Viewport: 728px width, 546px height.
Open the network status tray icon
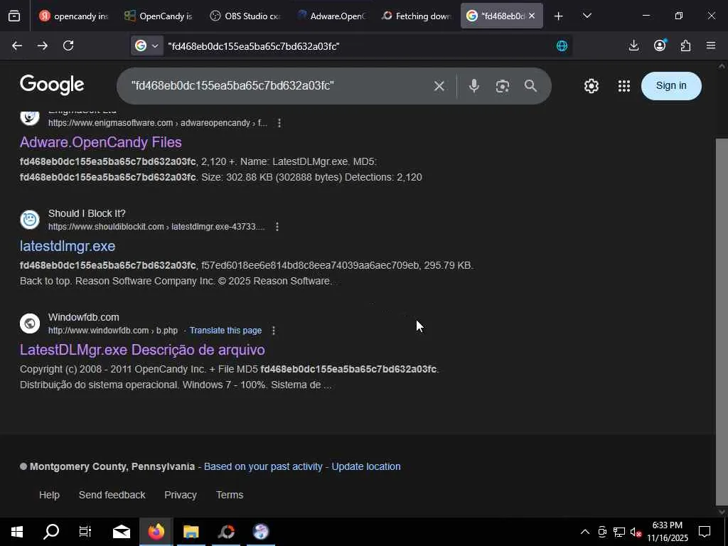tap(619, 532)
